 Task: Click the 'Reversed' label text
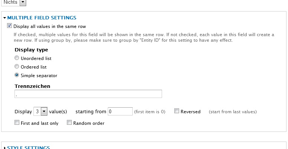point(190,112)
